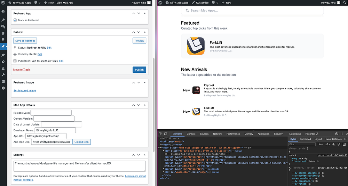
Task: Open the Comments bubble icon in admin sidebar
Action: [x=3, y=40]
